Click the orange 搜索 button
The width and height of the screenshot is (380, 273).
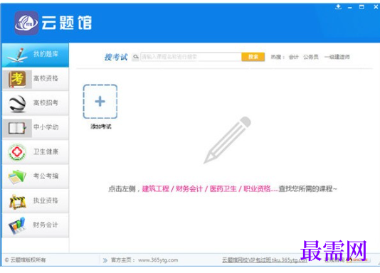tap(253, 57)
